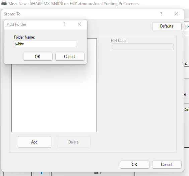
Task: Close the Stored To dialog with X
Action: click(x=176, y=14)
